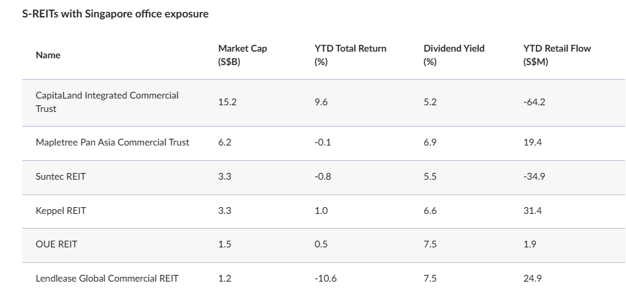Click the Name column header

coord(48,55)
